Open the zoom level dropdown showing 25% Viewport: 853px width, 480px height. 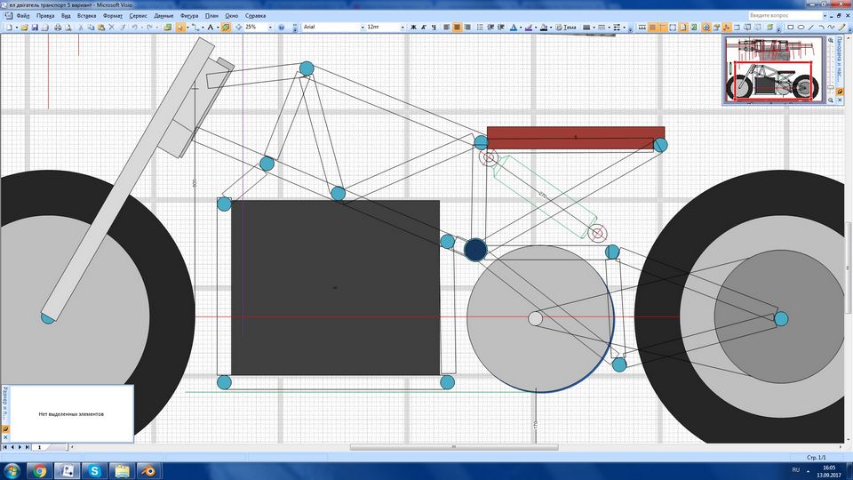(270, 28)
